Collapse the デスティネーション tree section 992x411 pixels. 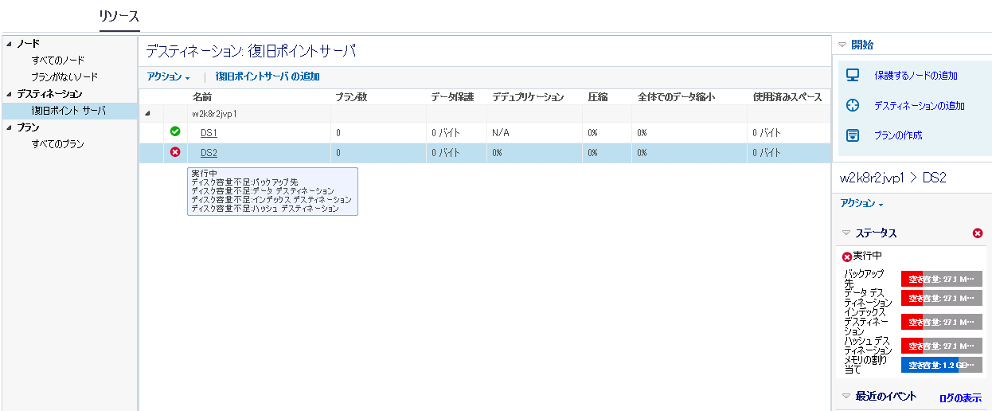9,94
